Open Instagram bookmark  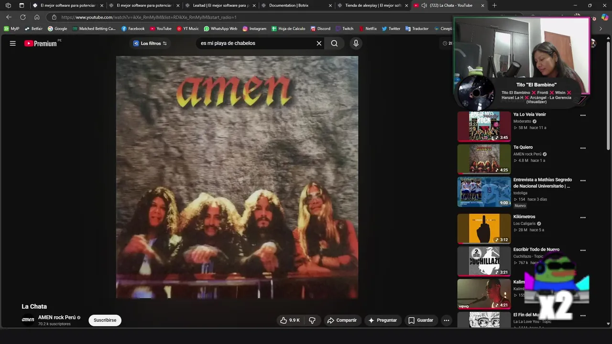point(254,29)
